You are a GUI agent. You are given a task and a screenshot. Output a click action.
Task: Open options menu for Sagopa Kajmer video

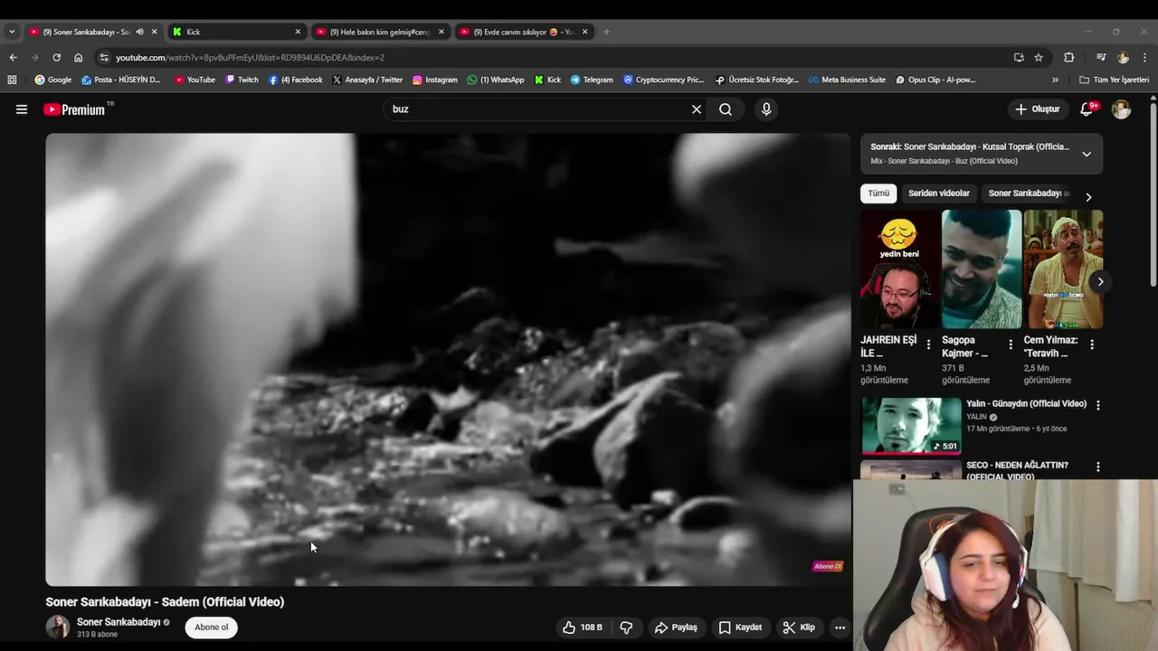pos(1011,344)
